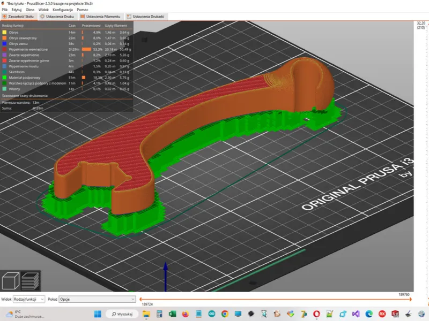Toggle Wypełnienie wewnętrzne feature visibility
Screen dimensions: 429x321
(x=66, y=49)
